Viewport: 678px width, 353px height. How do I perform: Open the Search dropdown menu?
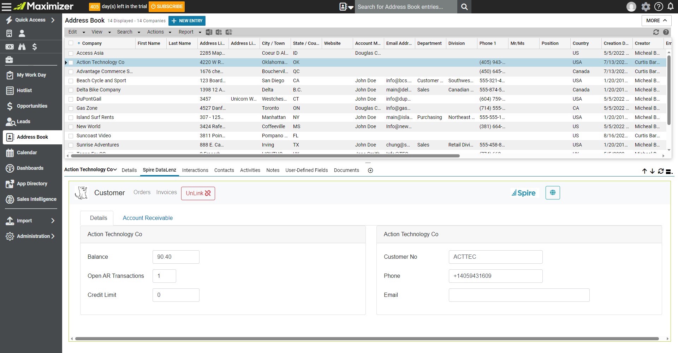click(x=129, y=32)
